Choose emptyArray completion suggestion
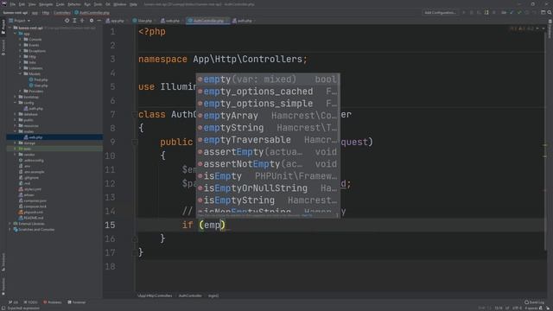 coord(268,116)
